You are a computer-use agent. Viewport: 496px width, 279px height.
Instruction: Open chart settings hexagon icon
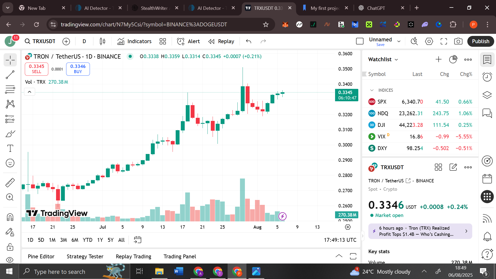point(429,41)
